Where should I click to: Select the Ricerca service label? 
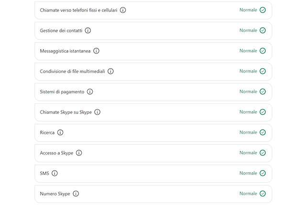47,133
